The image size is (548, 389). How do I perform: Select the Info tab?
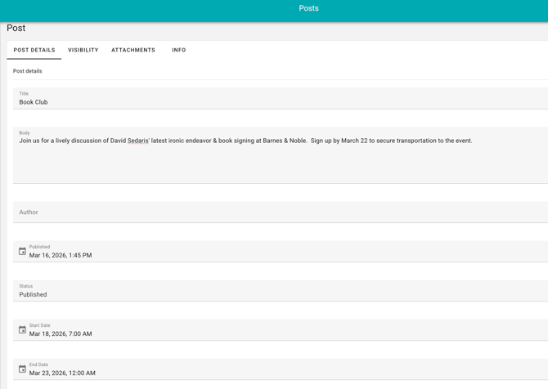pos(179,50)
